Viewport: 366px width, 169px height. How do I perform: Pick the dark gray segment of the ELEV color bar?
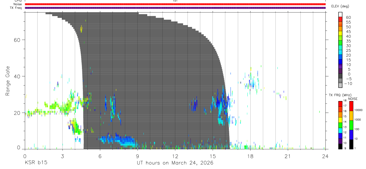click(x=340, y=76)
